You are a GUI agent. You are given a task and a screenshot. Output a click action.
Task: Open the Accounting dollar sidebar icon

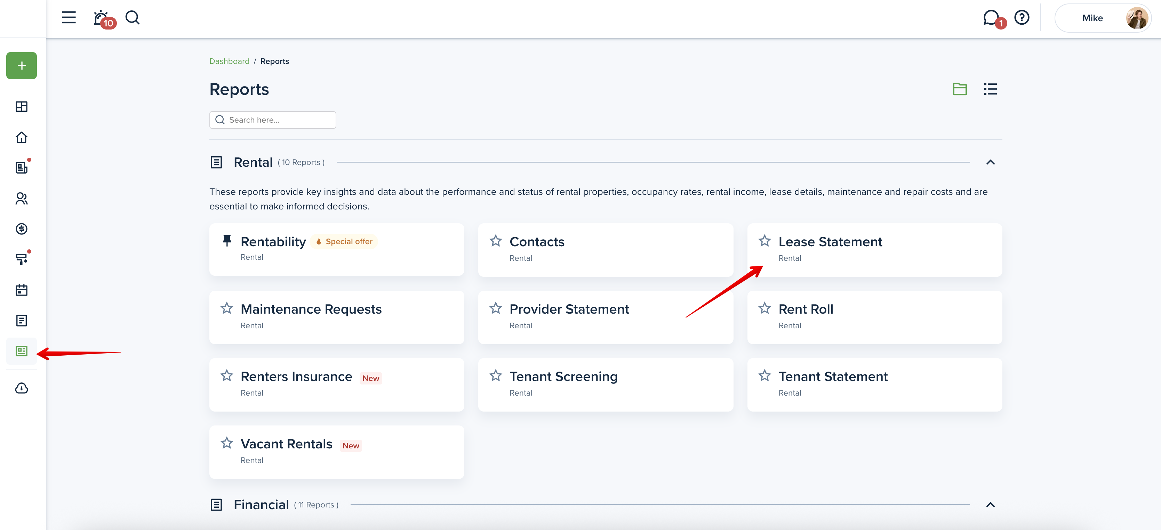coord(22,229)
